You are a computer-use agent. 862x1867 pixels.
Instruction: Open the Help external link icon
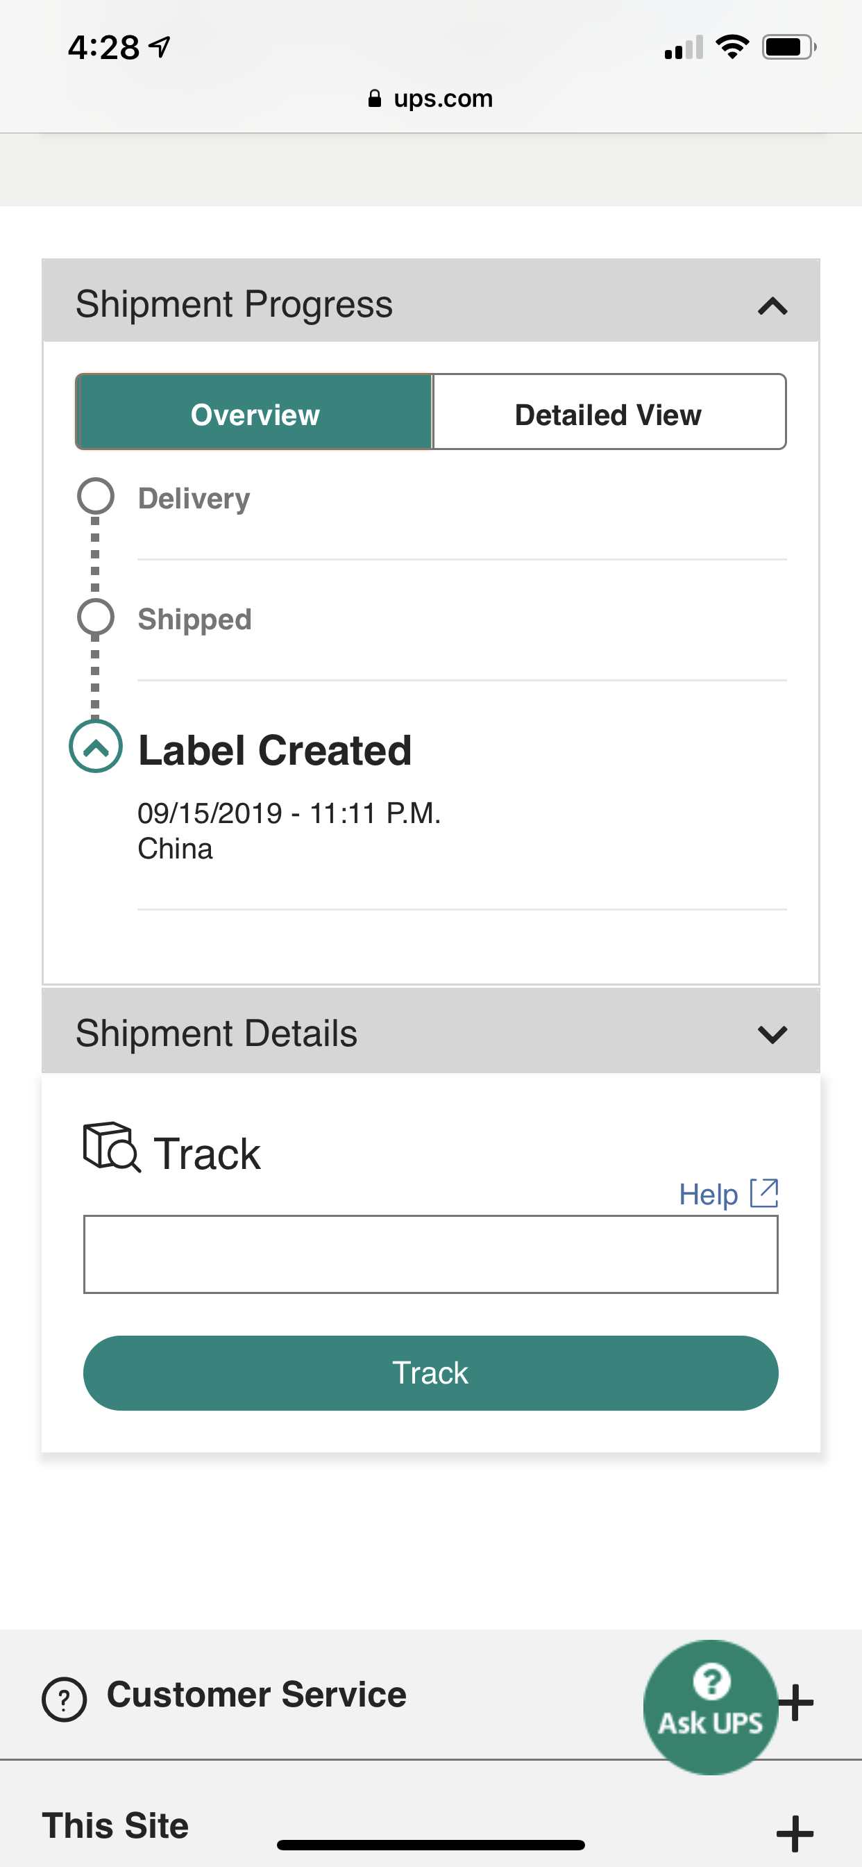[x=764, y=1193]
